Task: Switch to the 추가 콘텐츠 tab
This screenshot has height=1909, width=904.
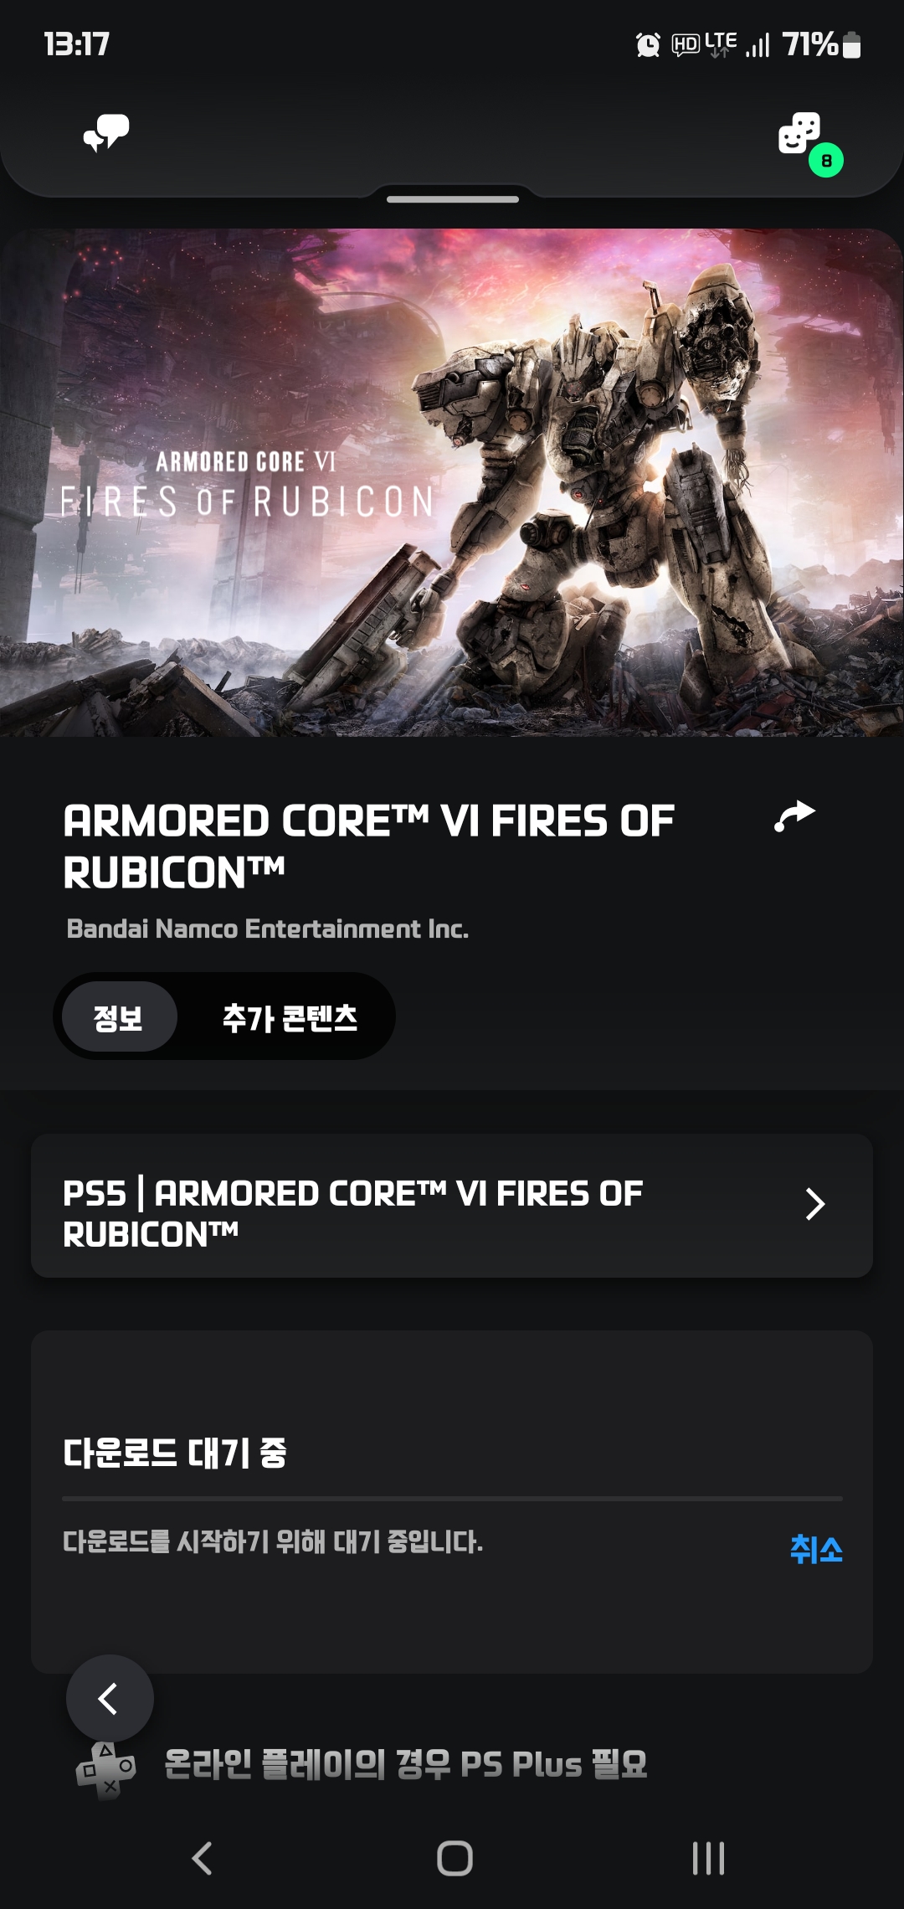Action: point(290,1016)
